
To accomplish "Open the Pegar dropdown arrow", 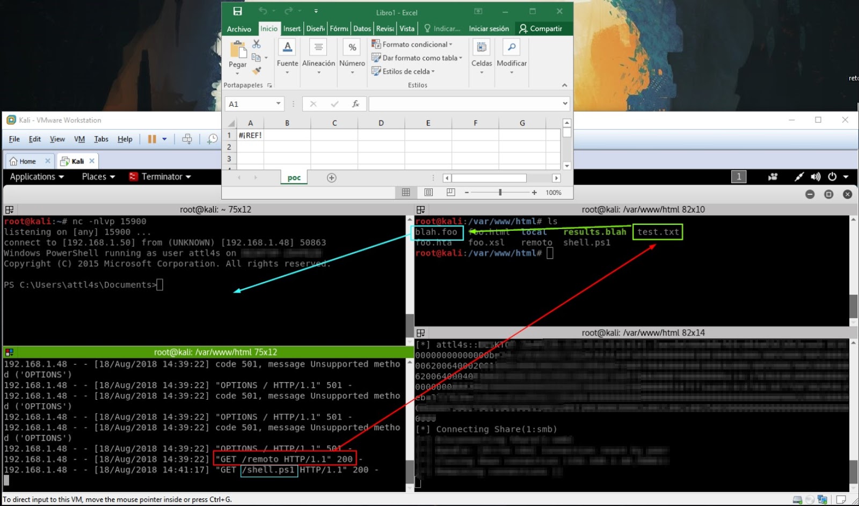I will click(237, 74).
